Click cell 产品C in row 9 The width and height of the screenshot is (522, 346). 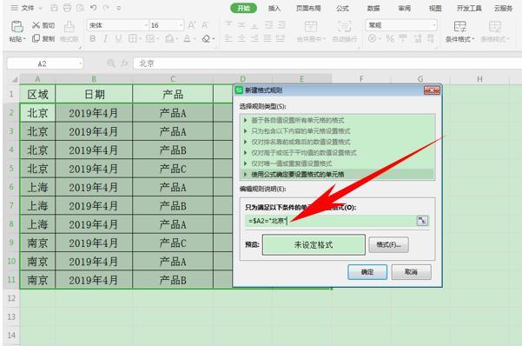tap(173, 243)
